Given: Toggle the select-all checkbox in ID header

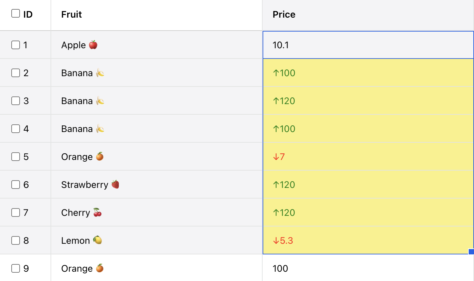Looking at the screenshot, I should (x=16, y=13).
